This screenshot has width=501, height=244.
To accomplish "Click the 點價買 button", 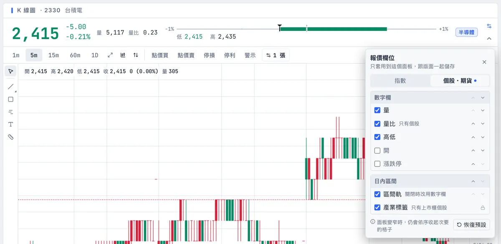I will click(x=160, y=55).
